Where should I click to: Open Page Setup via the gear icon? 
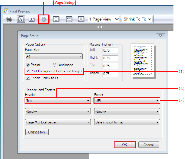pos(44,19)
